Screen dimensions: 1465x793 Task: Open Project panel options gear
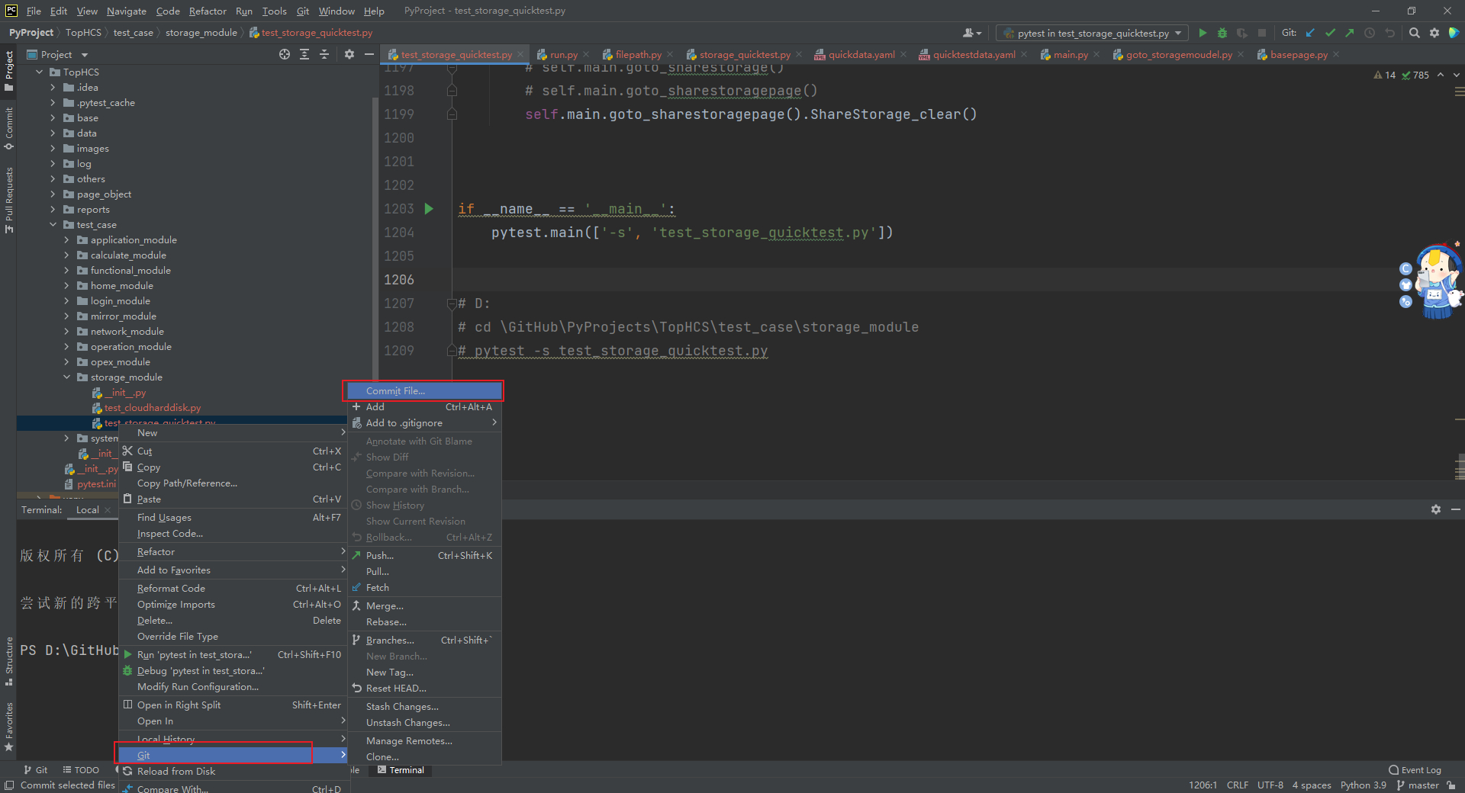[x=349, y=54]
